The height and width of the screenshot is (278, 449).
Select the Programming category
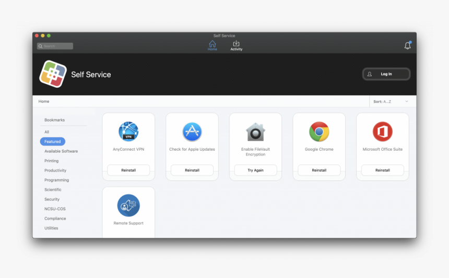pos(57,180)
